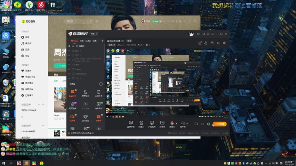Select the active red scene tab in Livehime
Image resolution: width=296 pixels, height=166 pixels.
[x=74, y=41]
